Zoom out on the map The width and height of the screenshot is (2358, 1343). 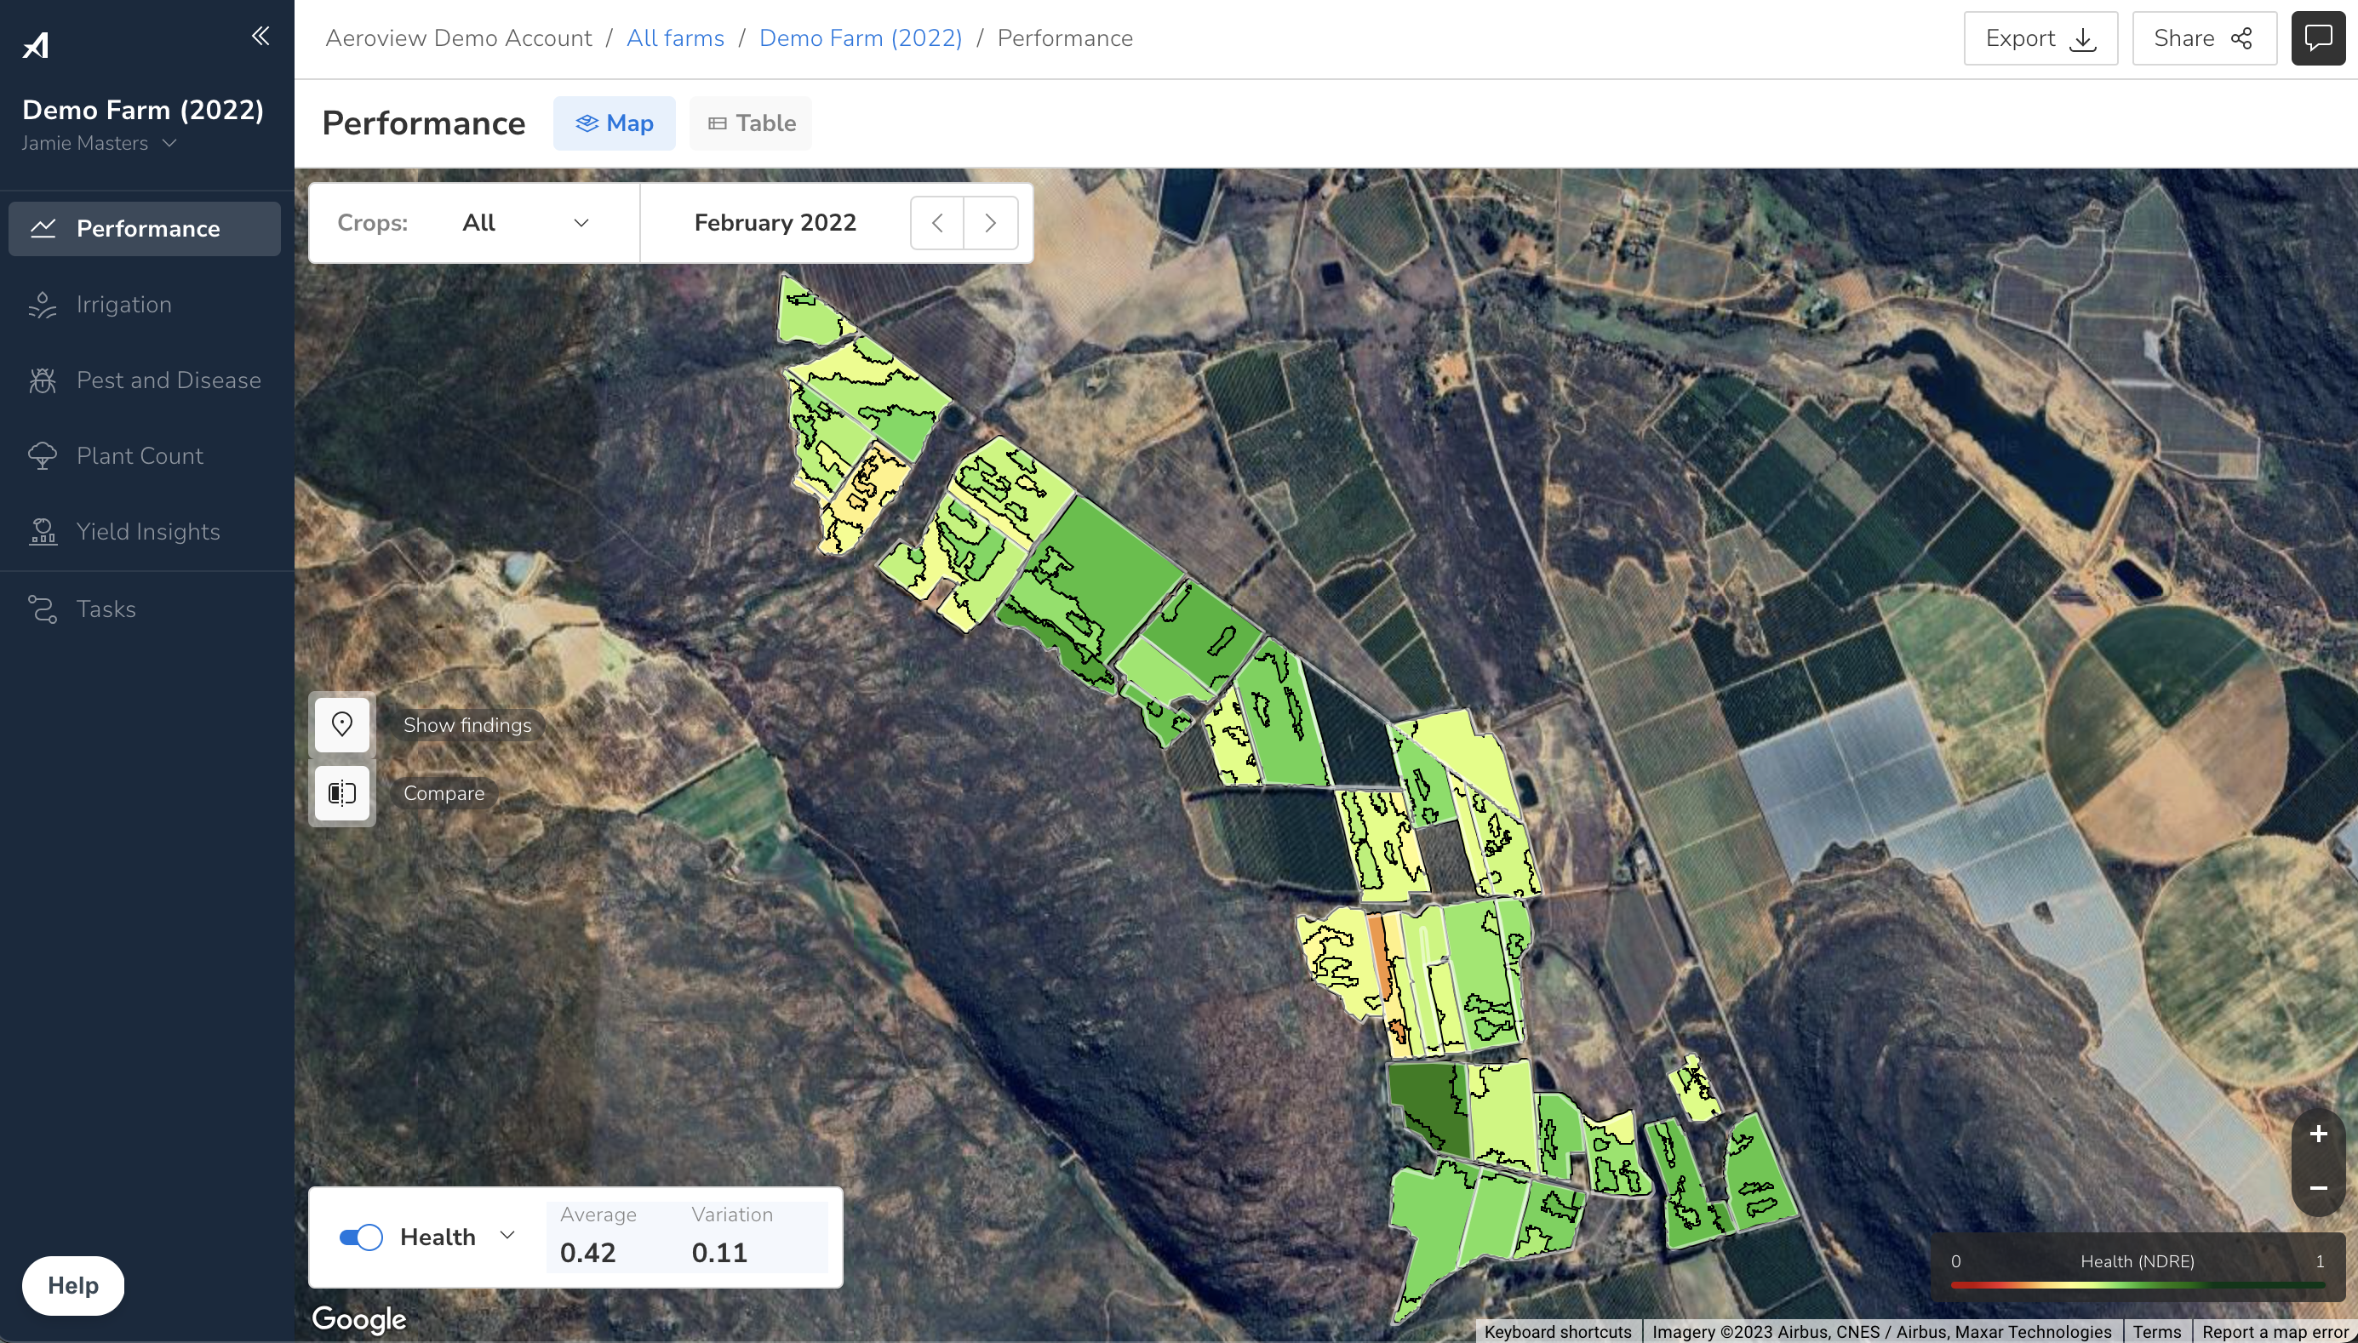click(x=2317, y=1187)
